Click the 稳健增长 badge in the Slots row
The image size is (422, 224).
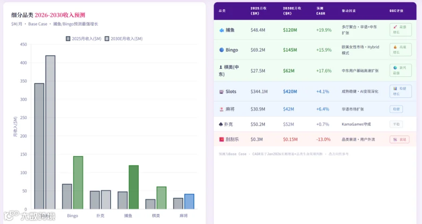click(400, 91)
